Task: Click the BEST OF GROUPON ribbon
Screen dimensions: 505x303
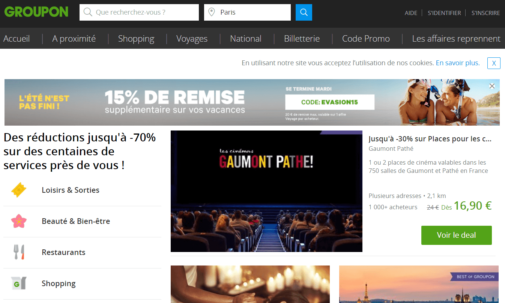Action: pyautogui.click(x=474, y=277)
